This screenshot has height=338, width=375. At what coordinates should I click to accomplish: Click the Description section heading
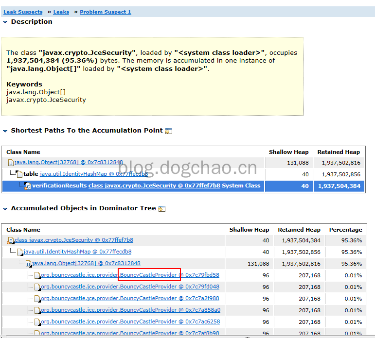pyautogui.click(x=32, y=22)
